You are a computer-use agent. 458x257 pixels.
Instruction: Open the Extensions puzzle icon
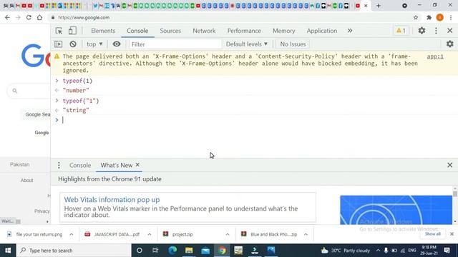tap(429, 17)
